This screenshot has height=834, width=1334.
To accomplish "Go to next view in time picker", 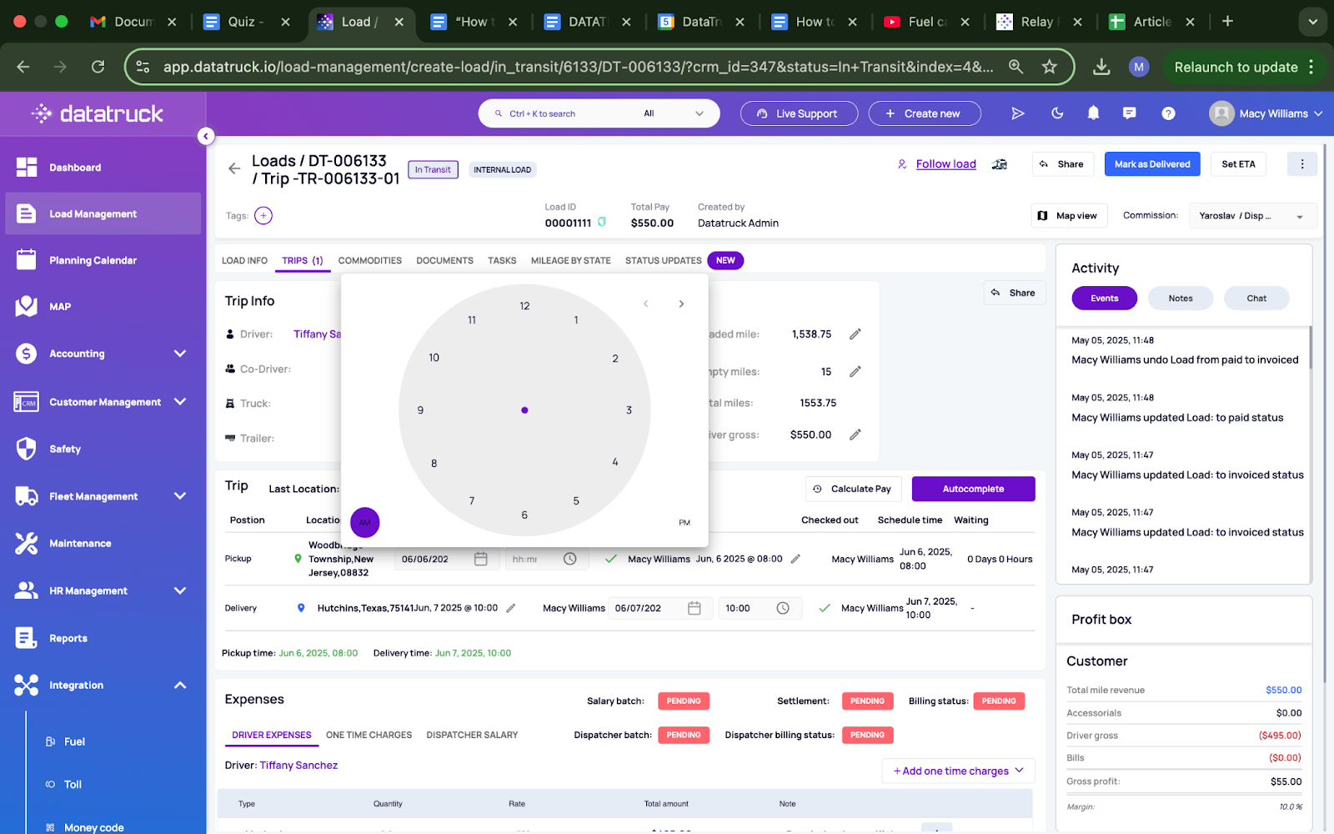I will [681, 304].
